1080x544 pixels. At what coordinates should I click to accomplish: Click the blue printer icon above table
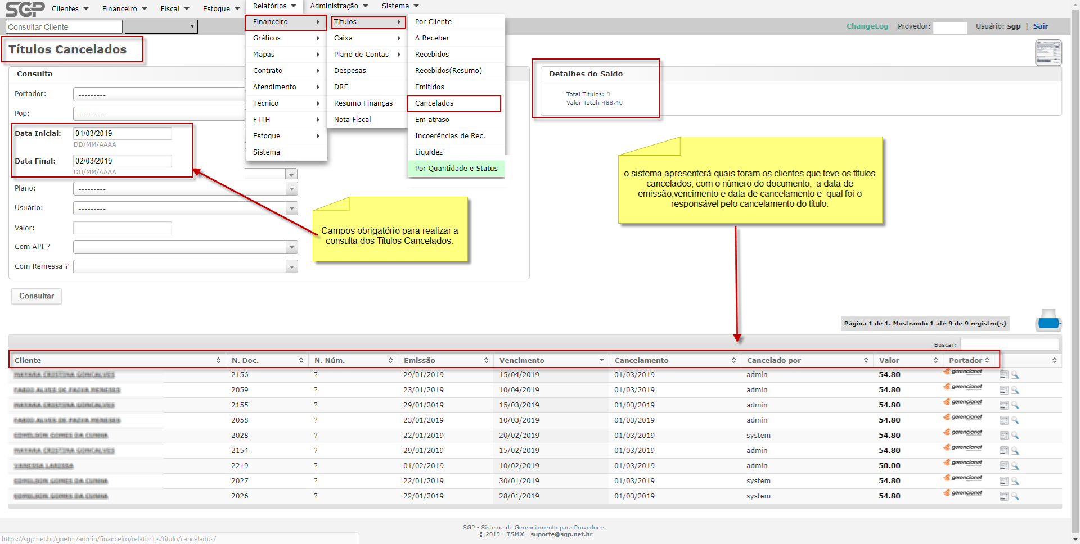(1048, 322)
